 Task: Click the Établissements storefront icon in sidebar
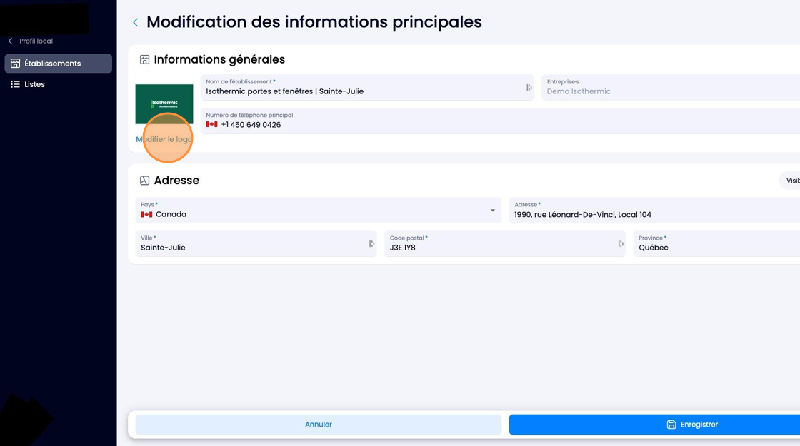15,64
